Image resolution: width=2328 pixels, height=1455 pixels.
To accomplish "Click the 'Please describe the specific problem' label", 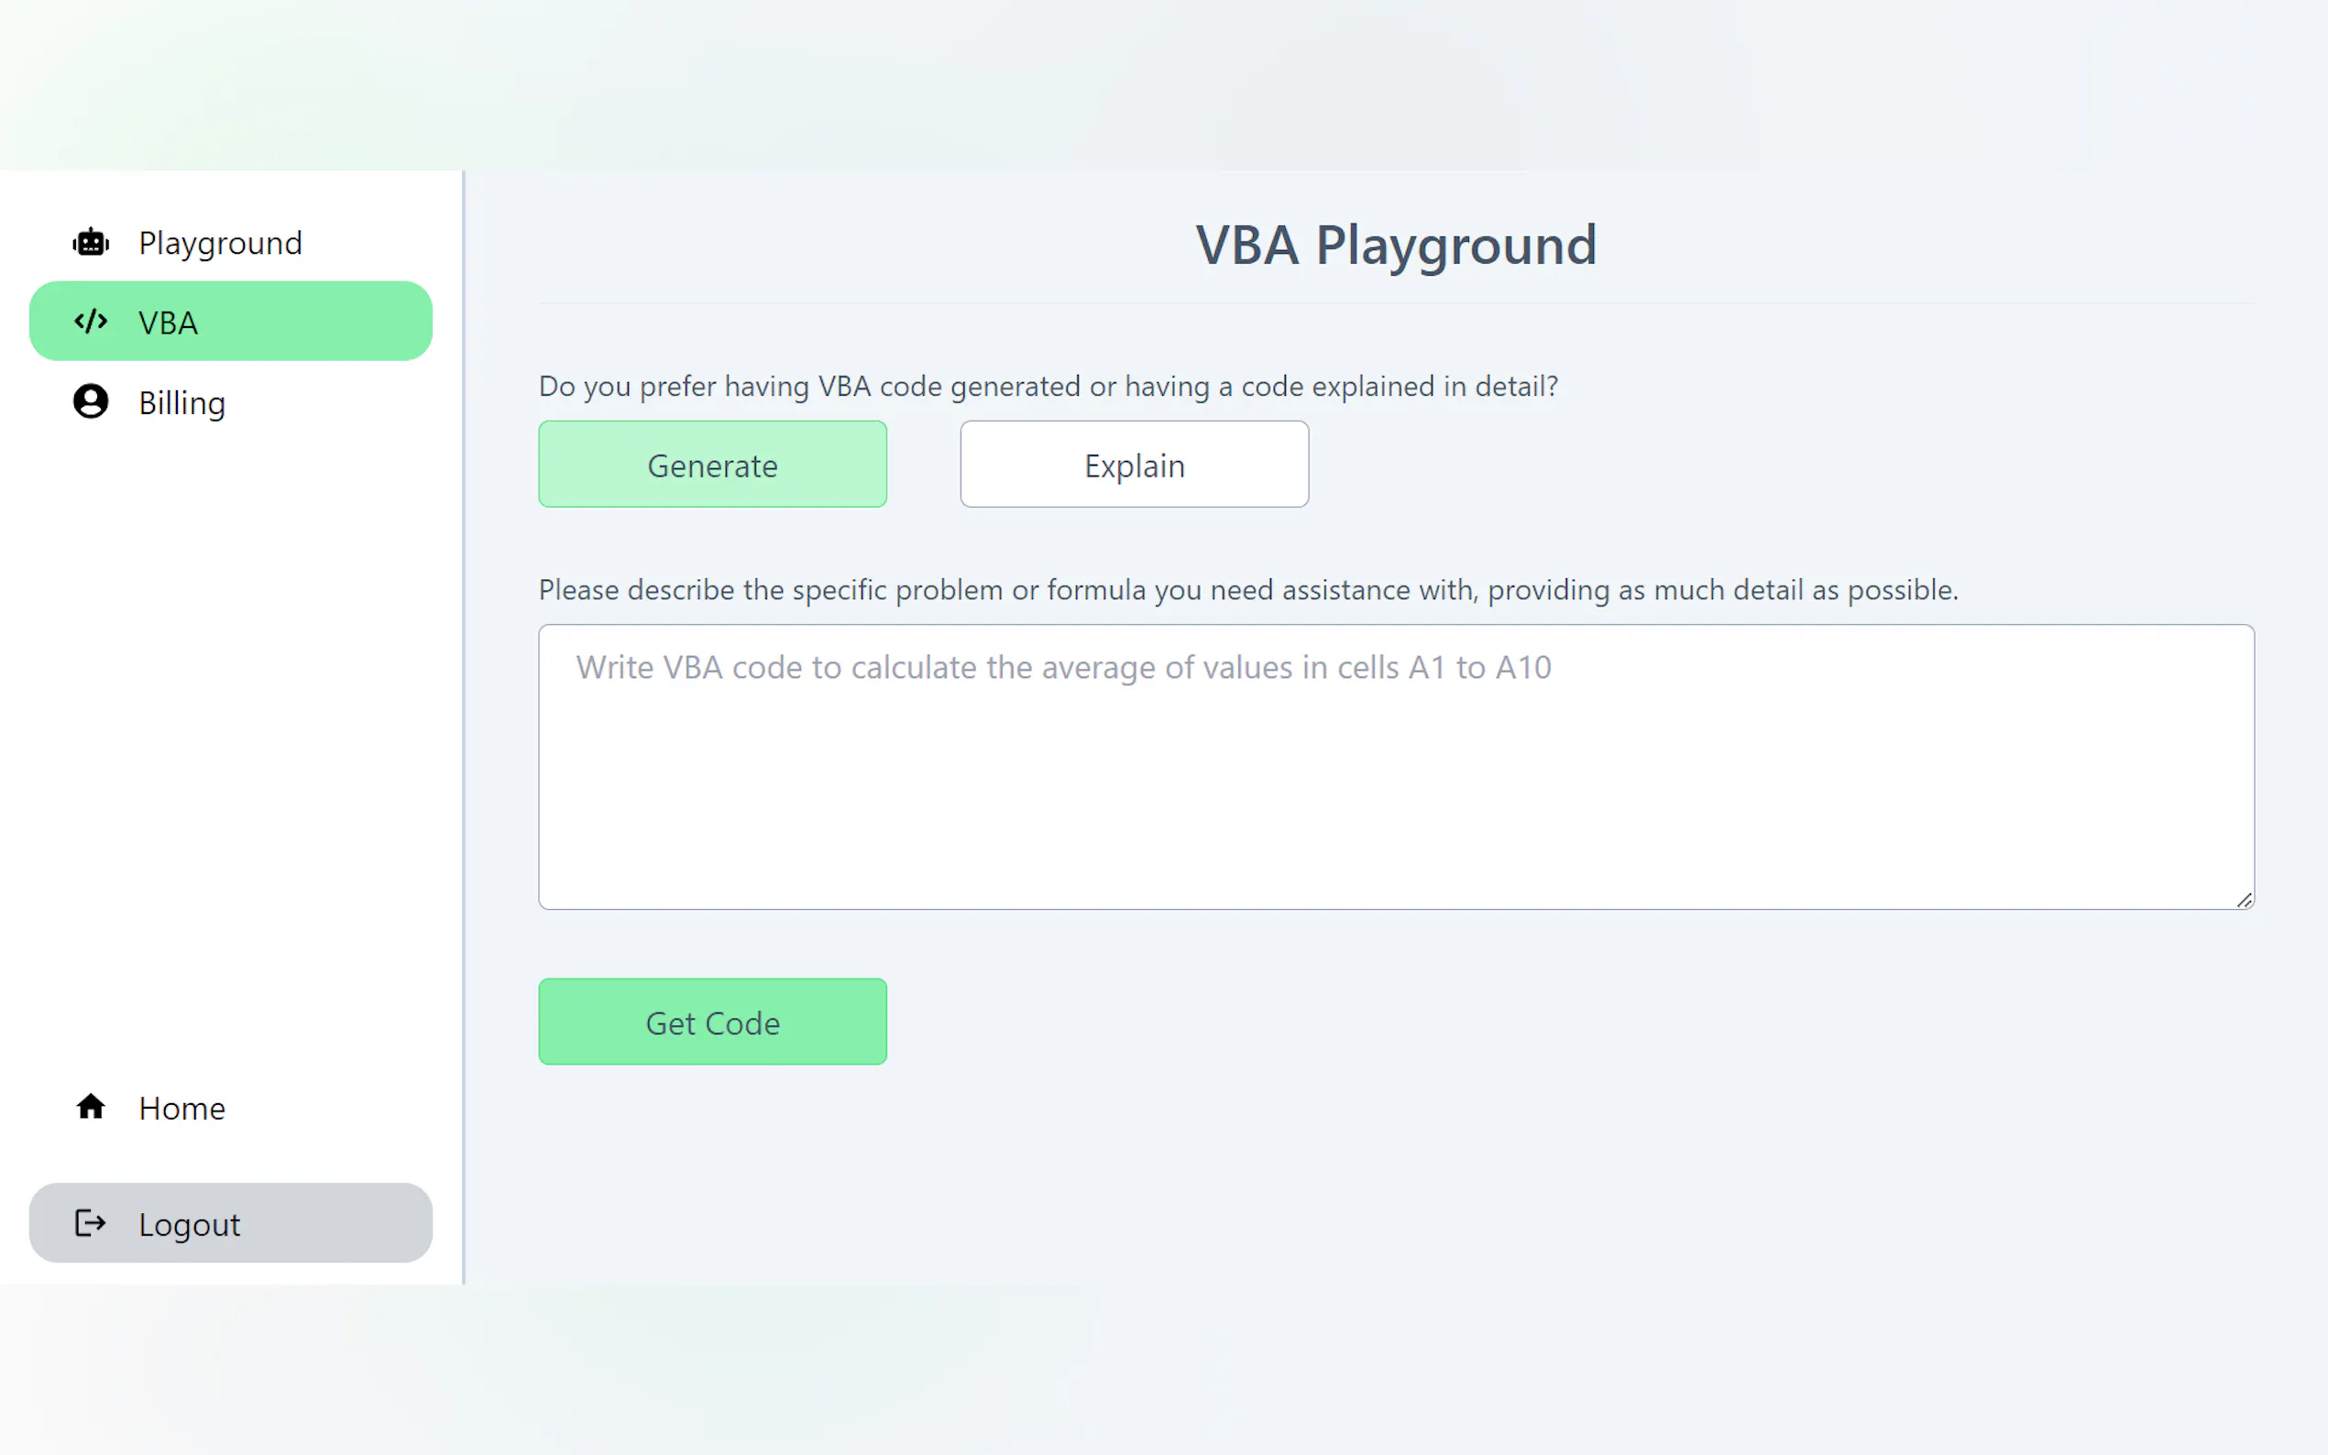I will [x=1248, y=590].
